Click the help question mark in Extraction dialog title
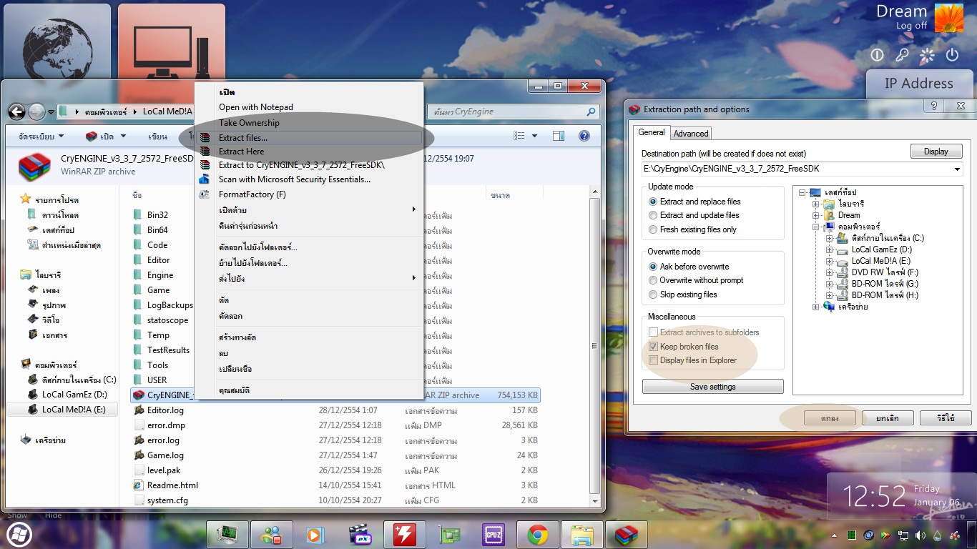The image size is (977, 549). tap(934, 106)
